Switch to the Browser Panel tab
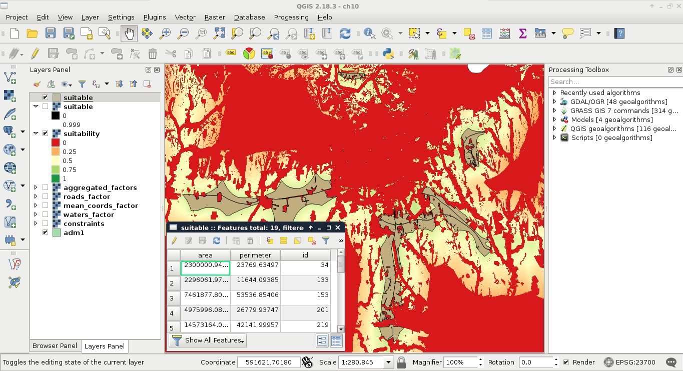The height and width of the screenshot is (371, 683). [x=55, y=346]
